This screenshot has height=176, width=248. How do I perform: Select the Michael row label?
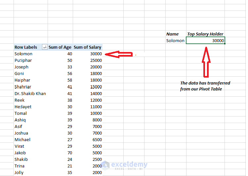click(x=22, y=140)
